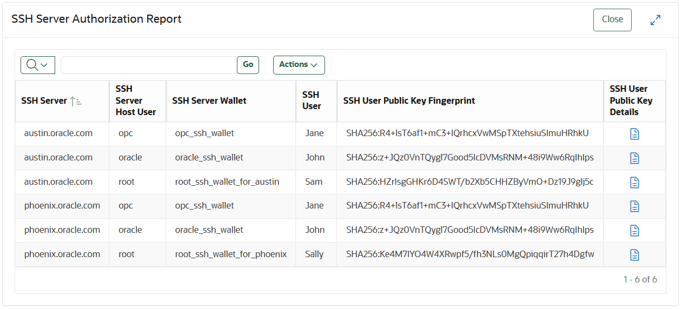
Task: Close the SSH Server Authorization Report
Action: (612, 20)
